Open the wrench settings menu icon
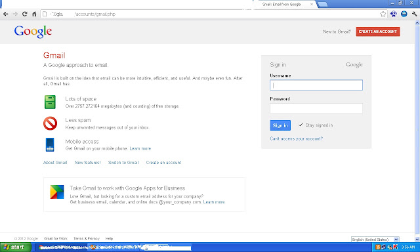The width and height of the screenshot is (420, 252). [x=414, y=14]
